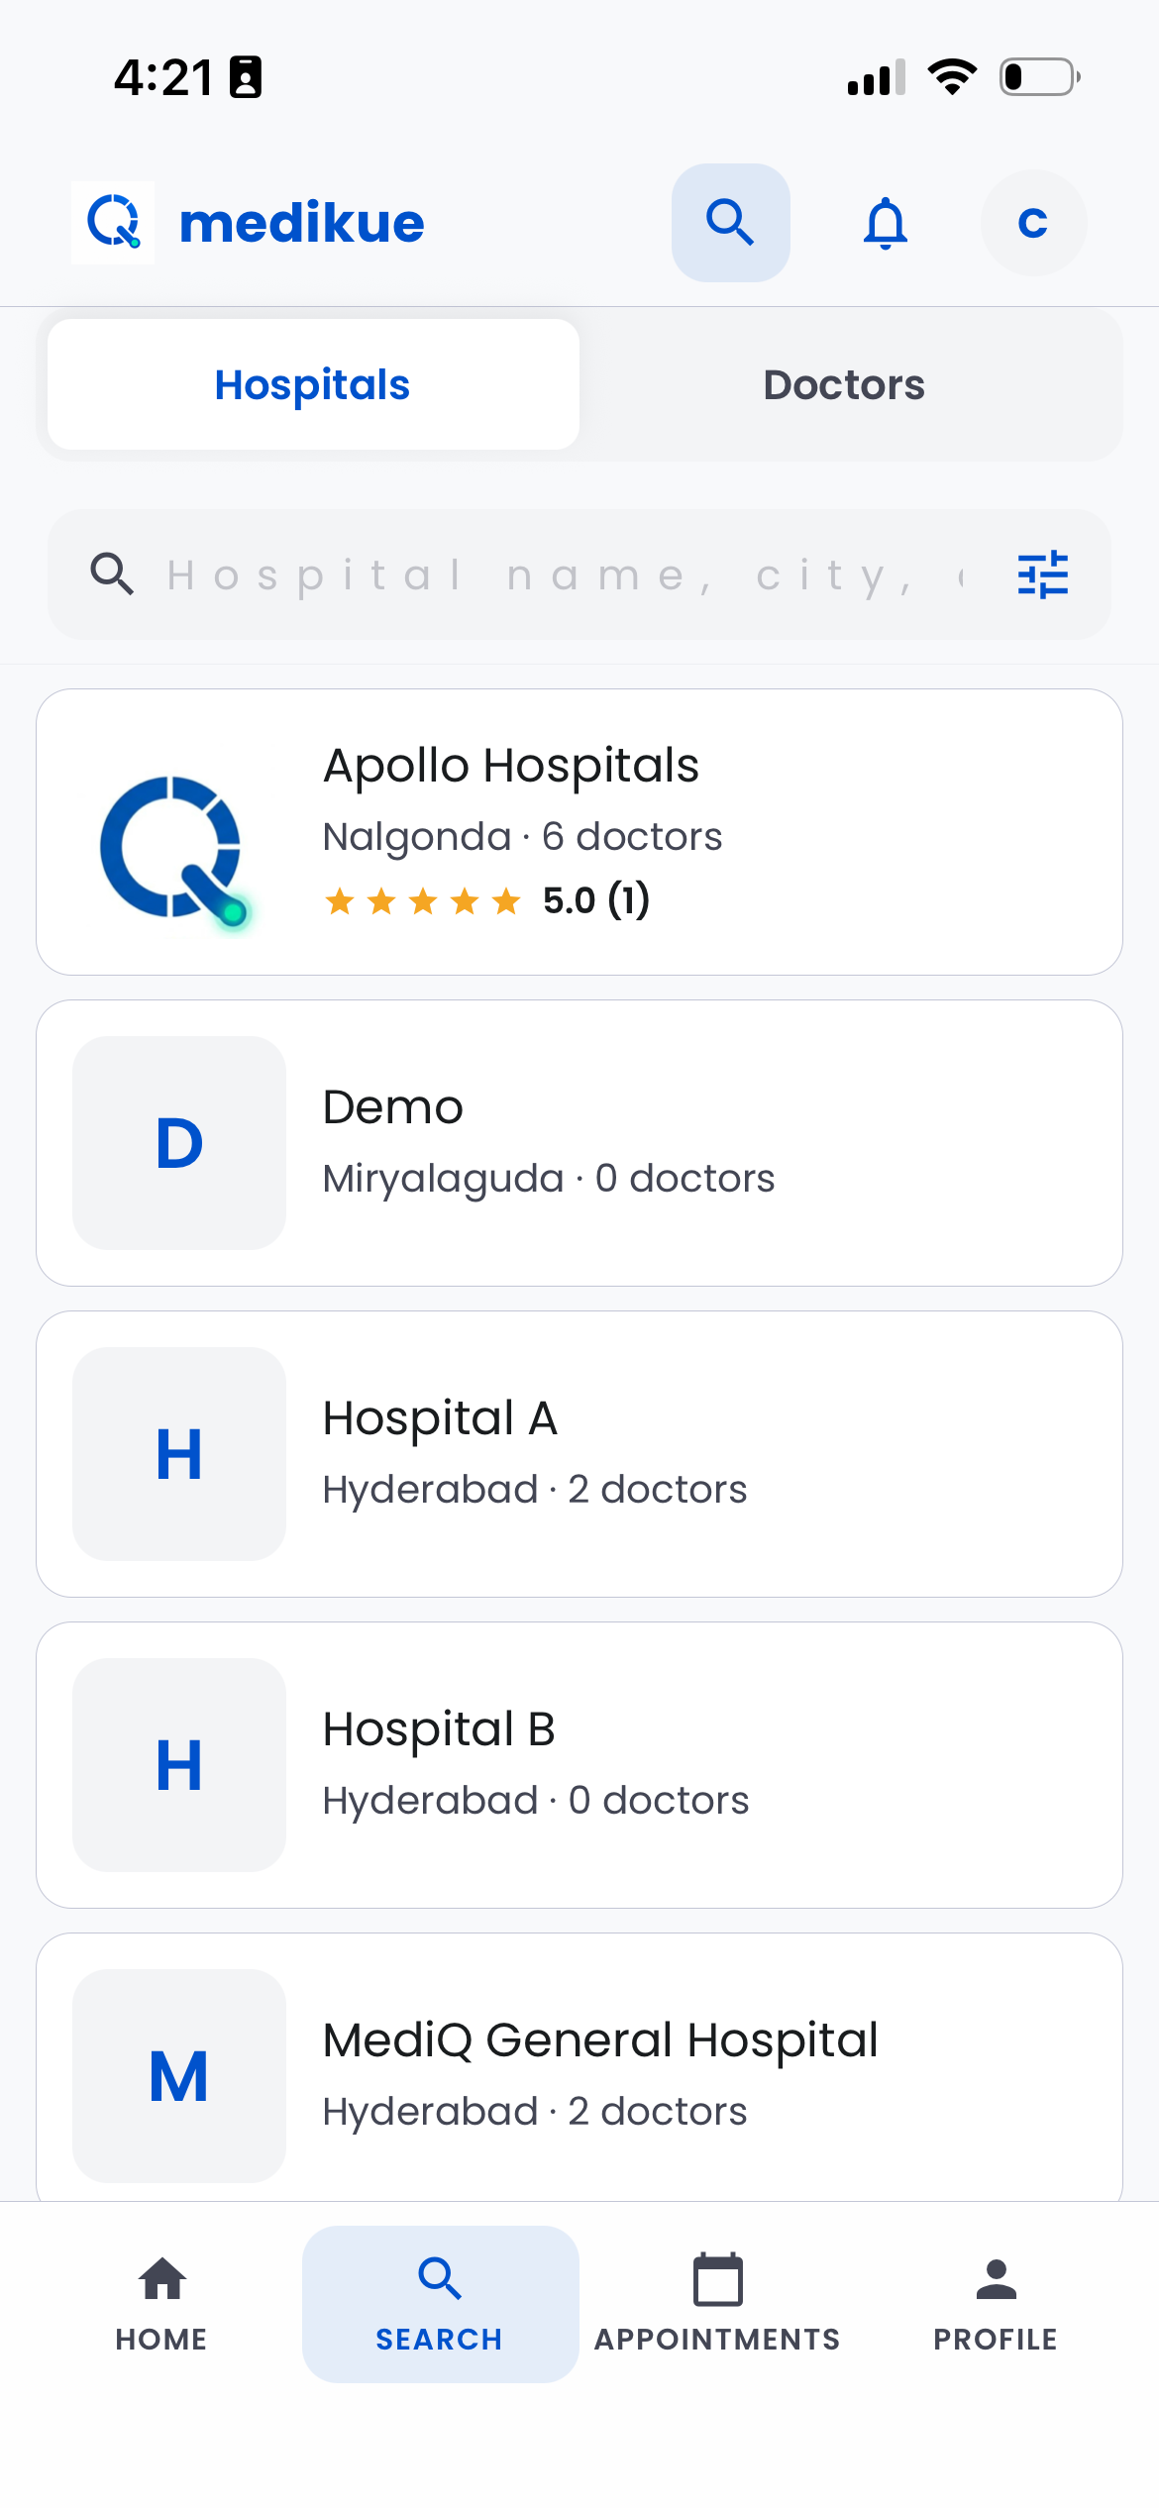The height and width of the screenshot is (2508, 1159).
Task: Open search filters with the sliders icon
Action: [1043, 575]
